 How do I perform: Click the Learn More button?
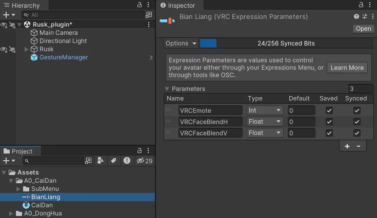click(347, 68)
